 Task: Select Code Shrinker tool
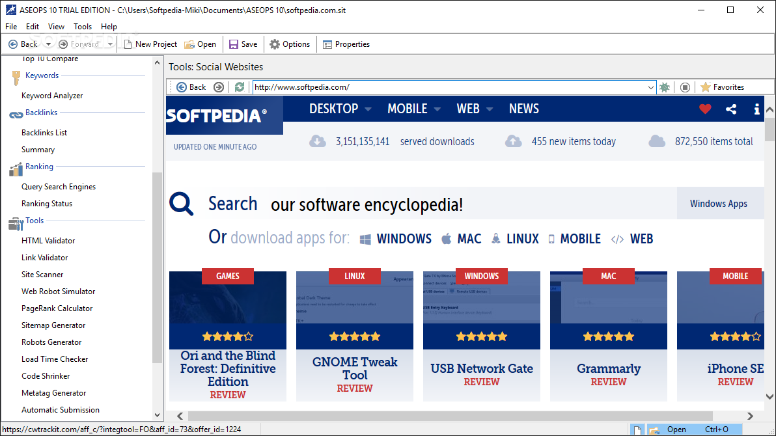click(x=46, y=376)
